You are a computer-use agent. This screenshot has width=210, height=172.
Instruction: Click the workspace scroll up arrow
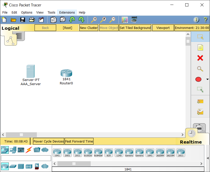pyautogui.click(x=188, y=34)
